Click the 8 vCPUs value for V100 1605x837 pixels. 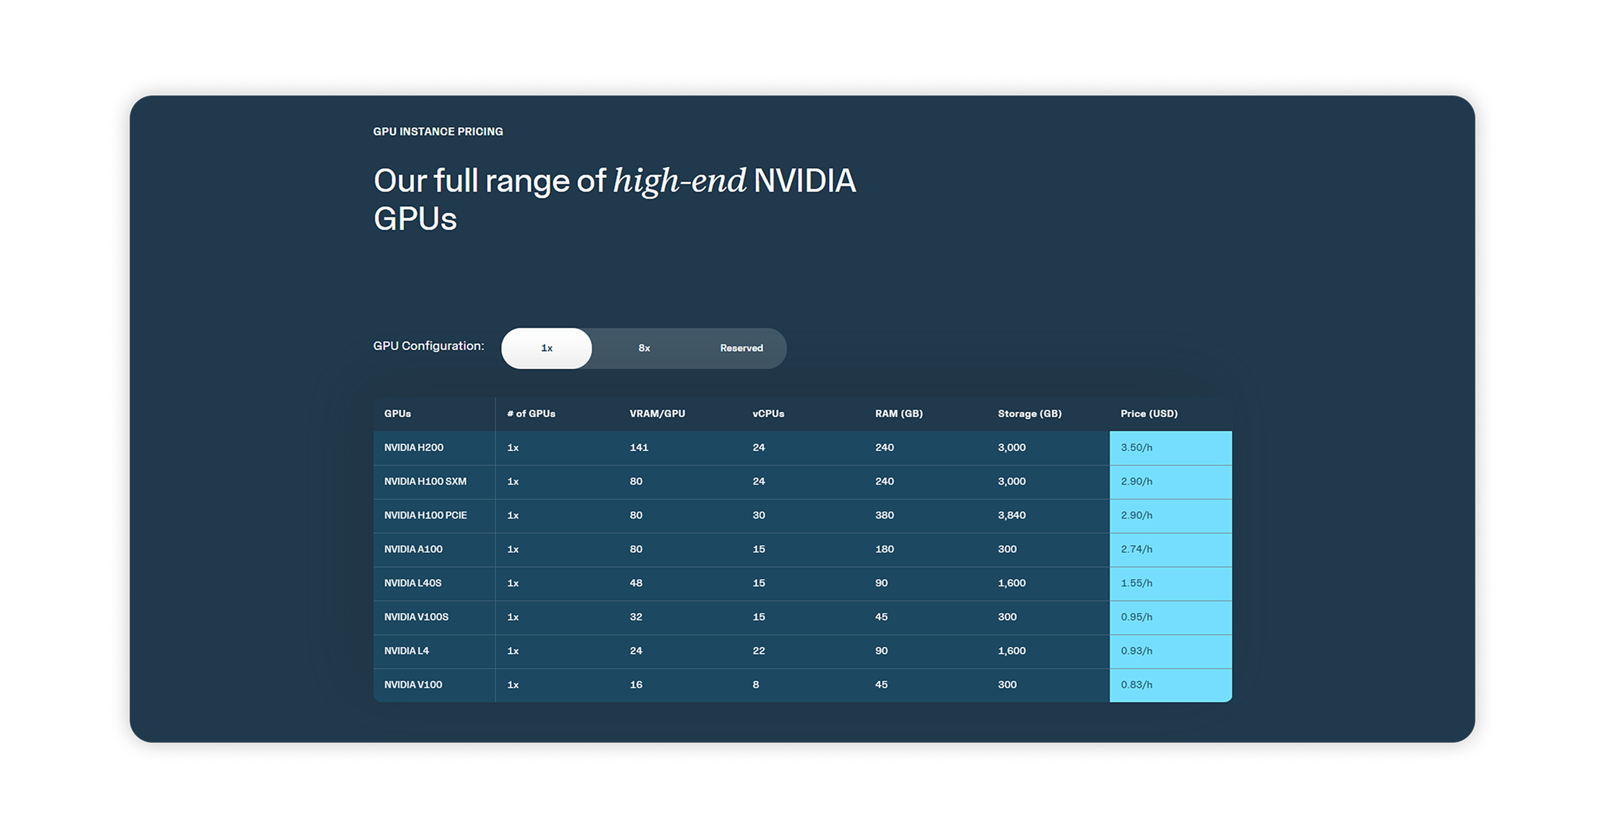tap(755, 684)
